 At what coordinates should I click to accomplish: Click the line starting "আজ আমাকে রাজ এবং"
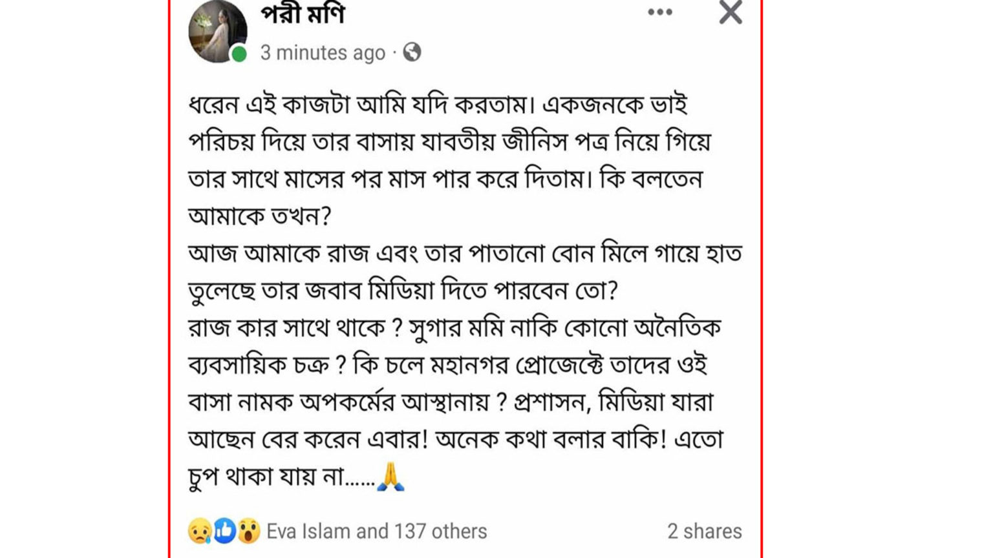pyautogui.click(x=465, y=254)
